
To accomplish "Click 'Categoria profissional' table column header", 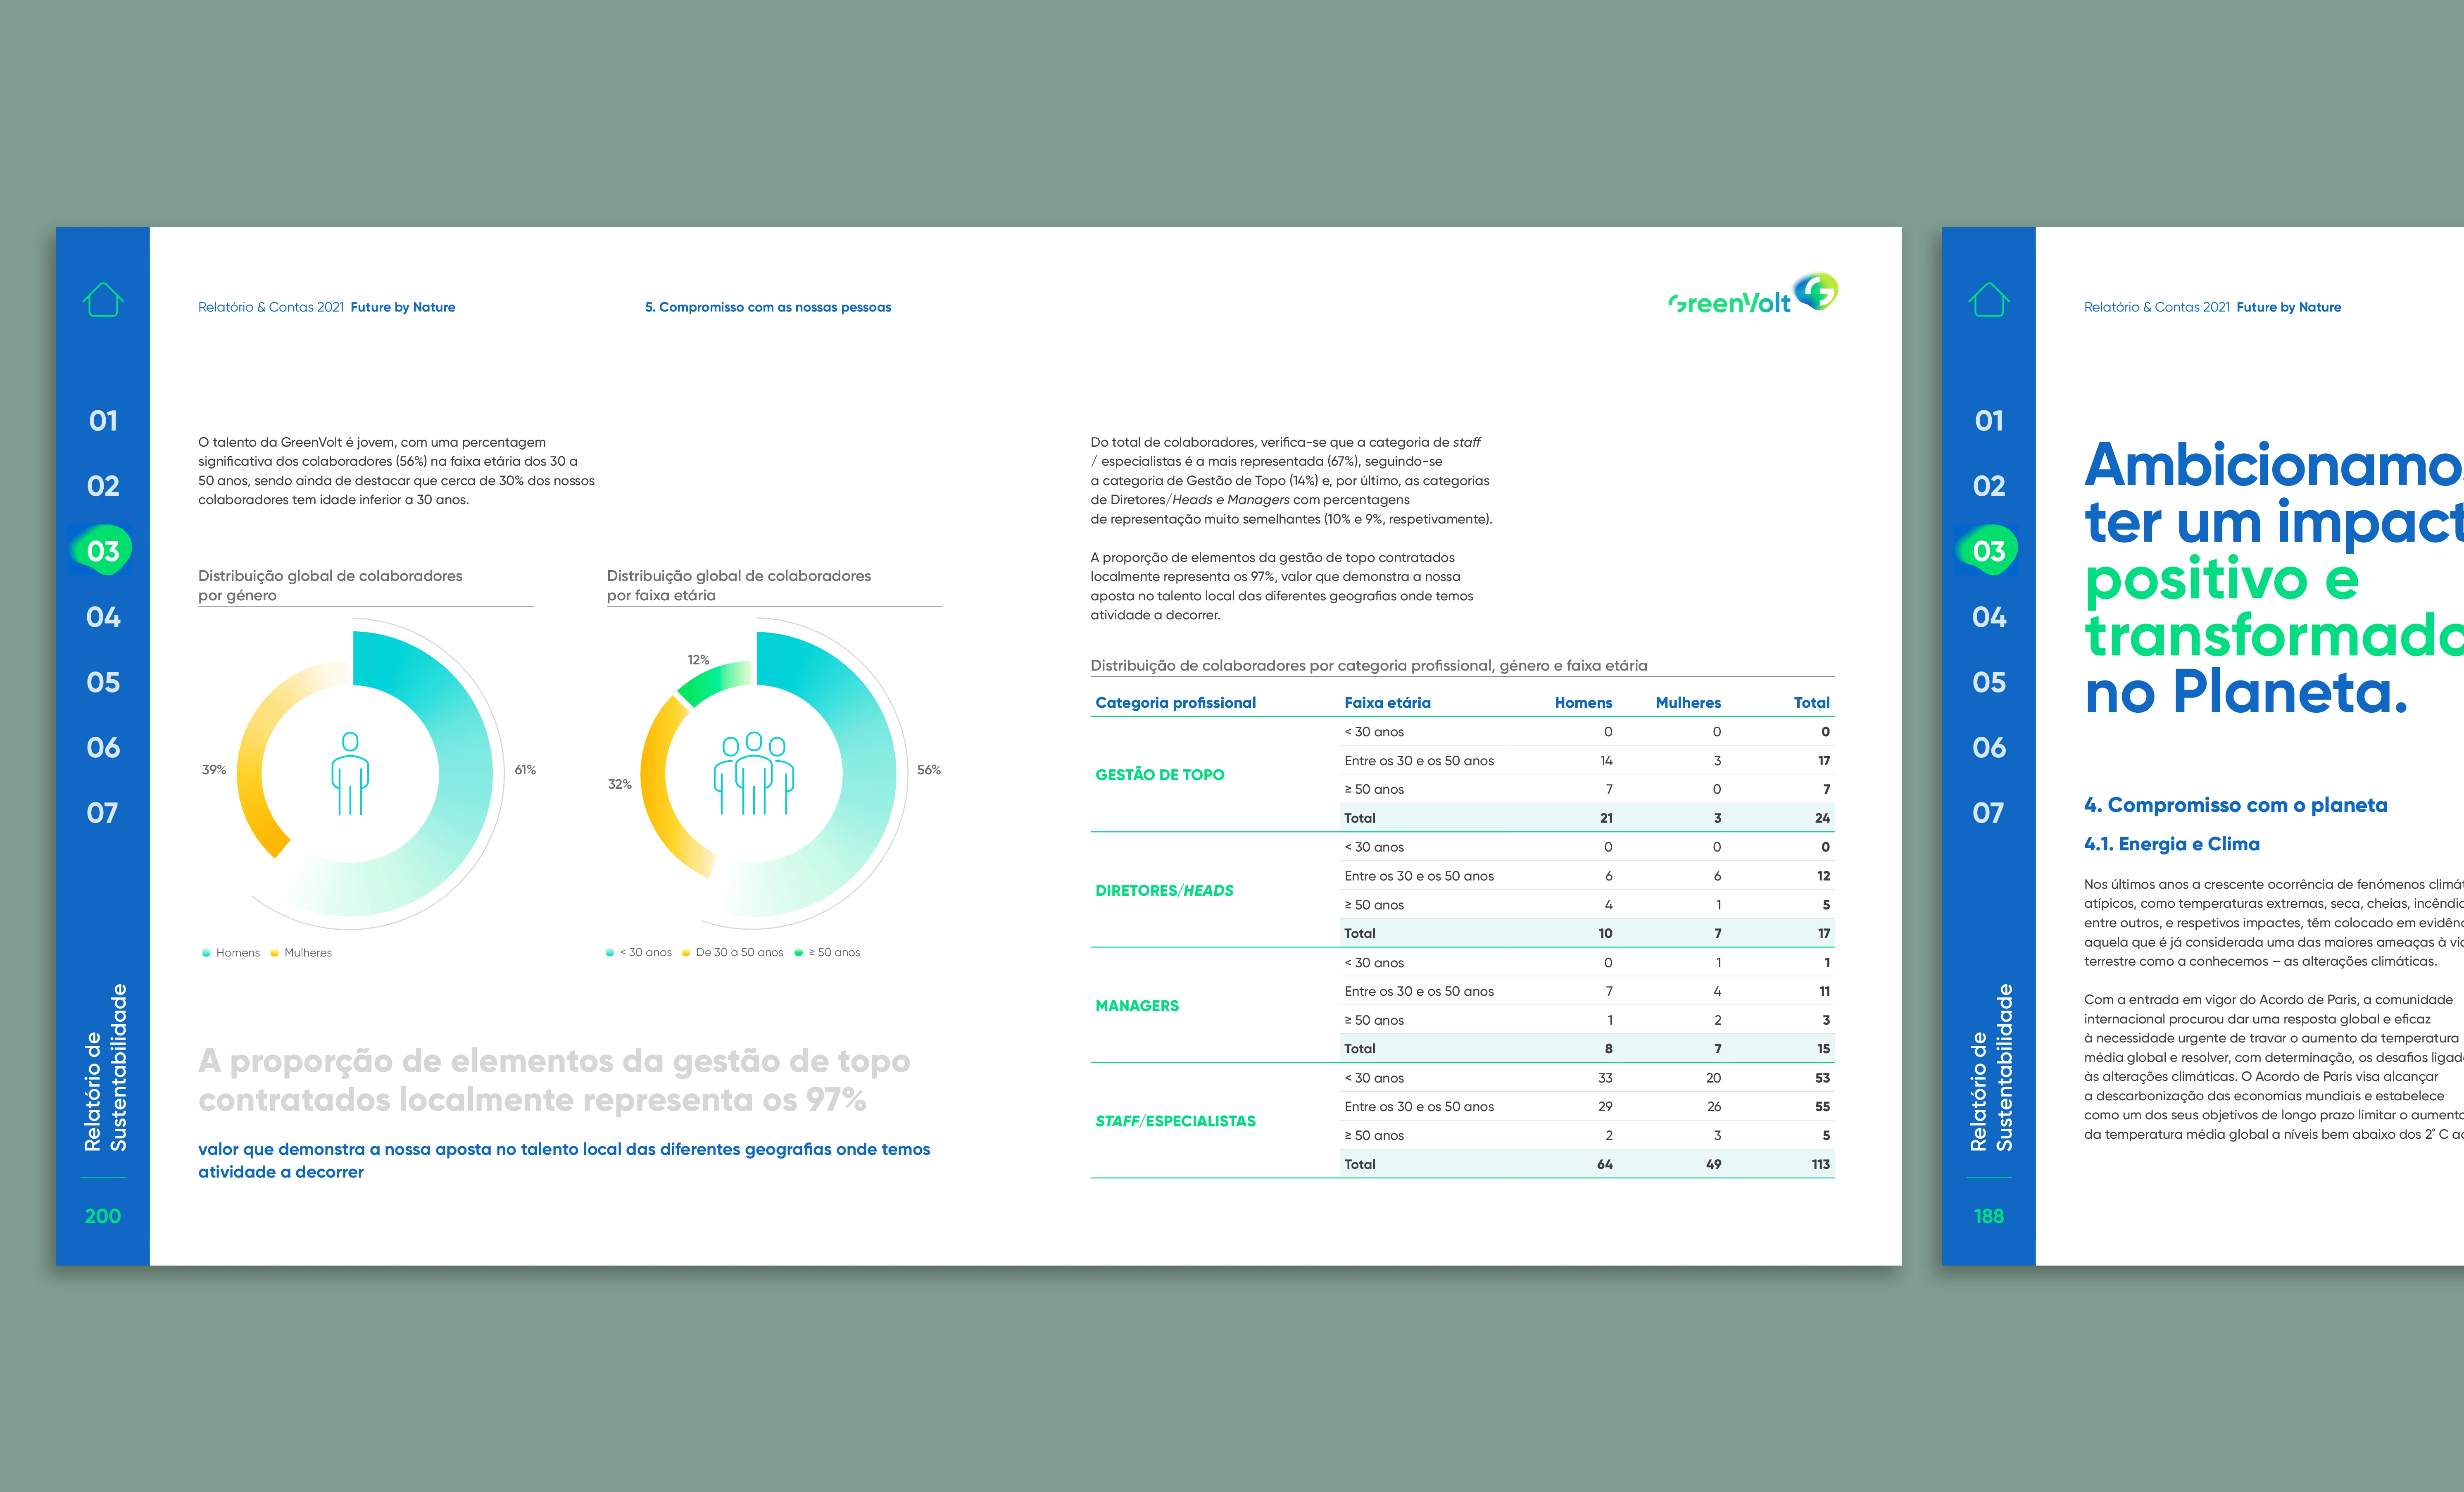I will point(1175,703).
